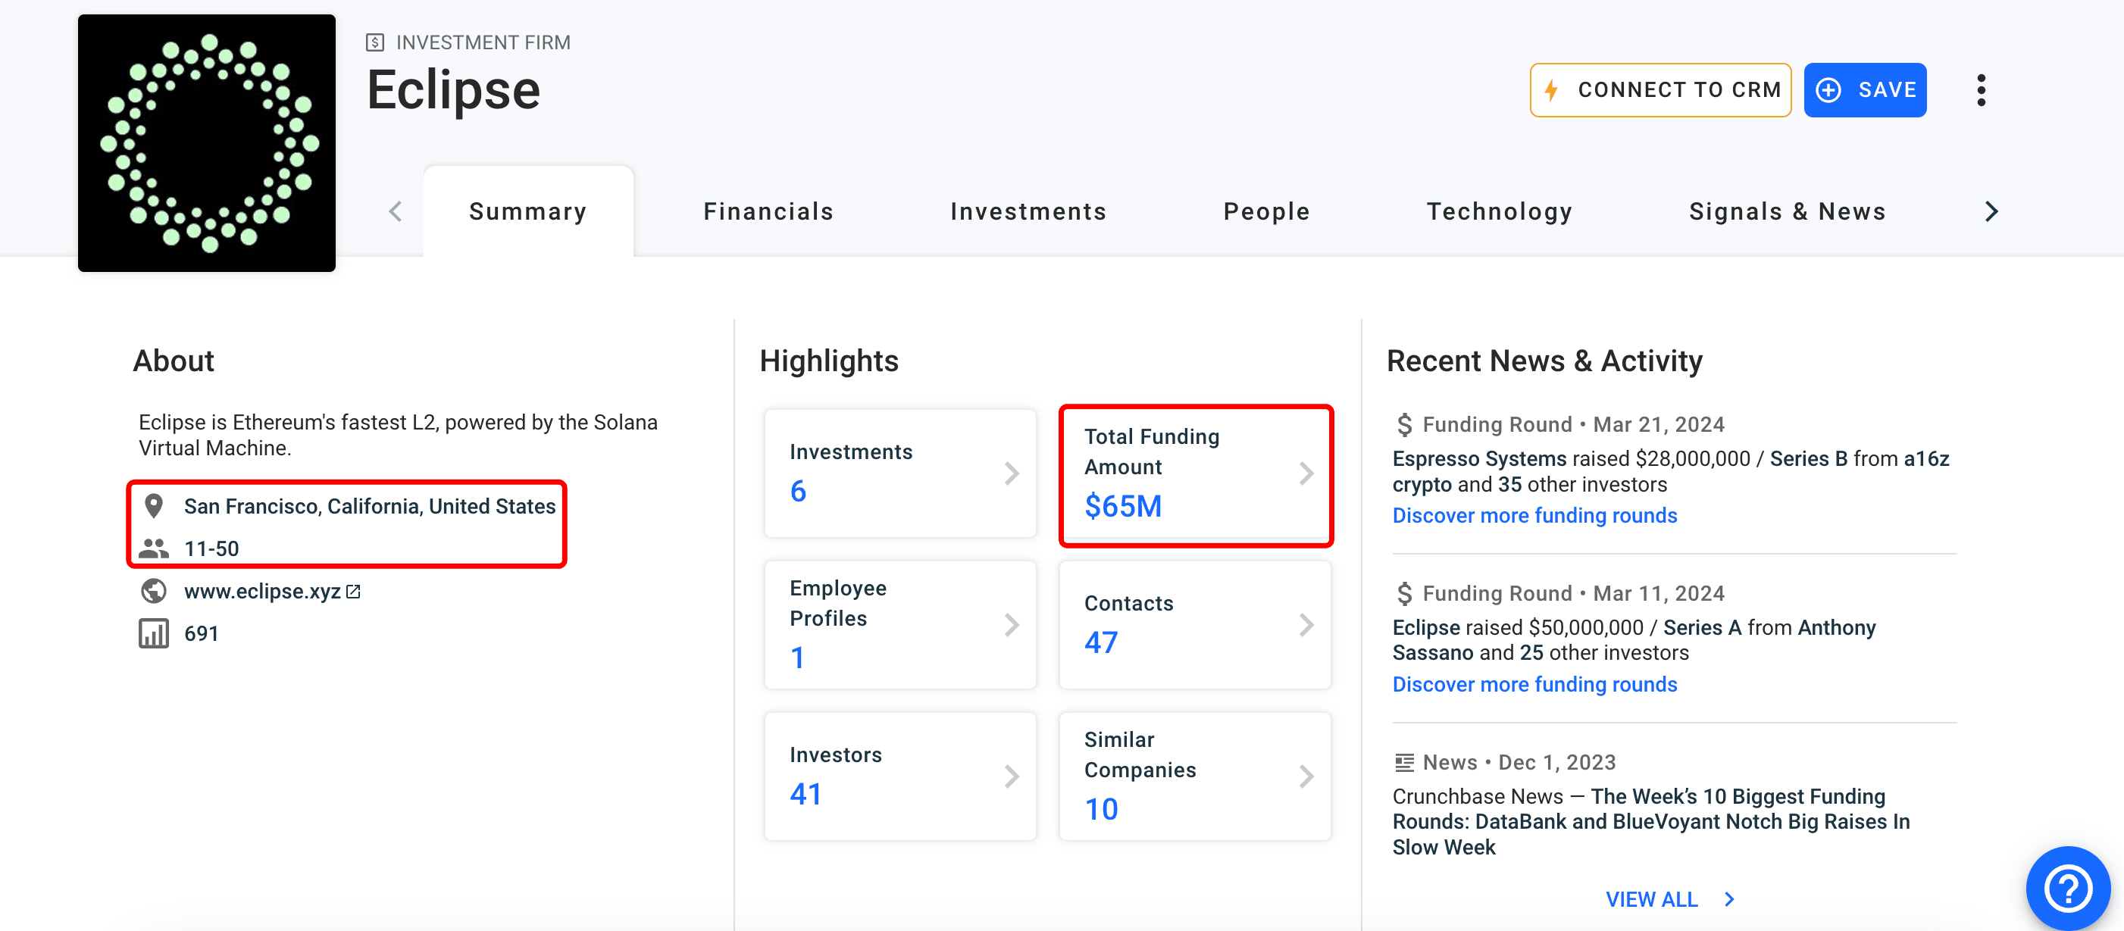Click the San Francisco location link
The image size is (2124, 931).
point(369,505)
